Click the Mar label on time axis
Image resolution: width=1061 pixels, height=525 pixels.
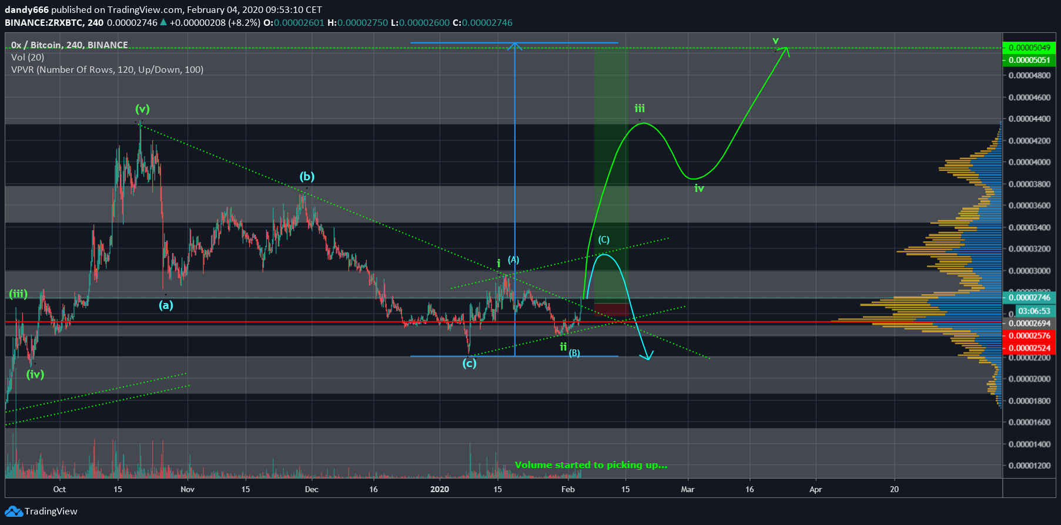pyautogui.click(x=688, y=489)
